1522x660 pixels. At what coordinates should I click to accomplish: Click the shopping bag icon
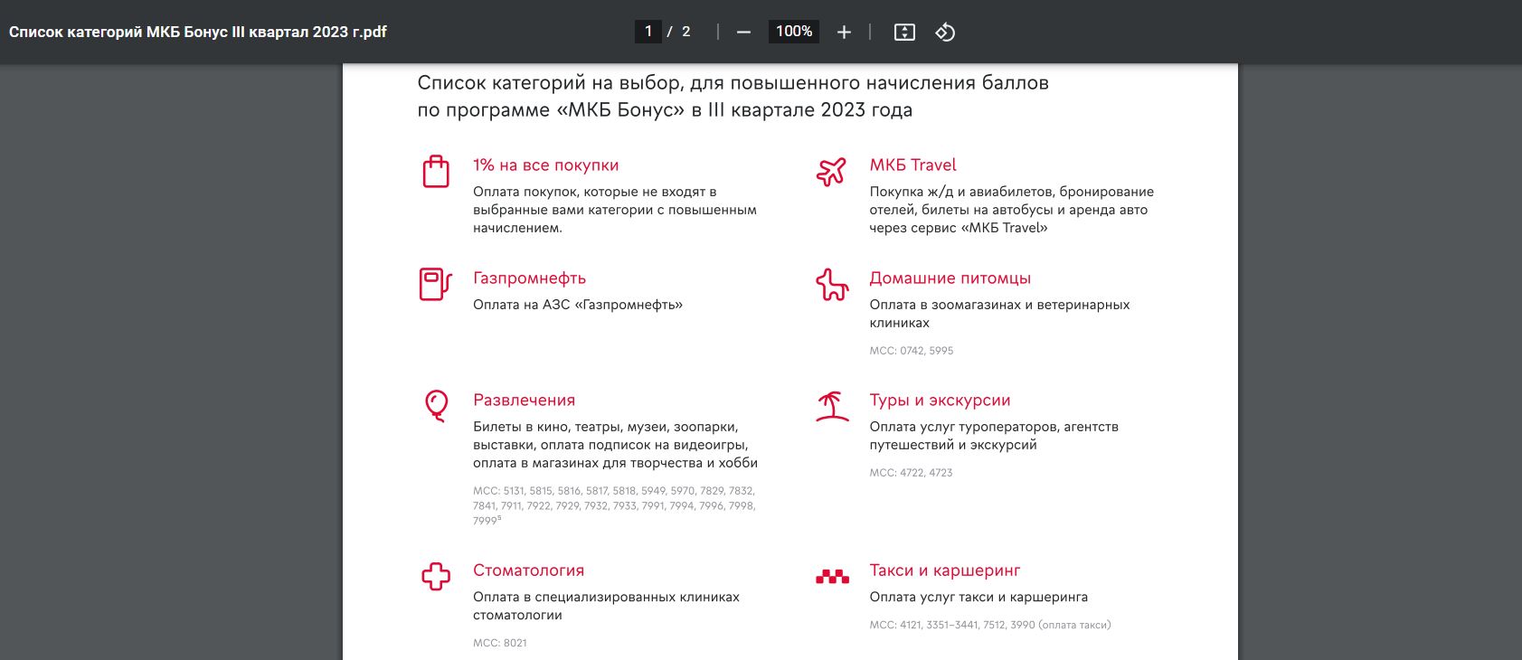436,171
